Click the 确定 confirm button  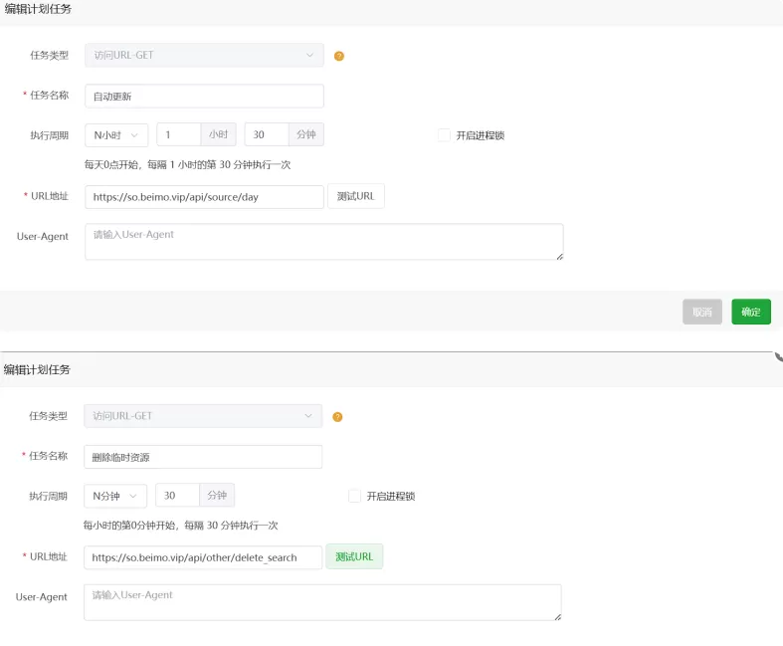click(751, 312)
